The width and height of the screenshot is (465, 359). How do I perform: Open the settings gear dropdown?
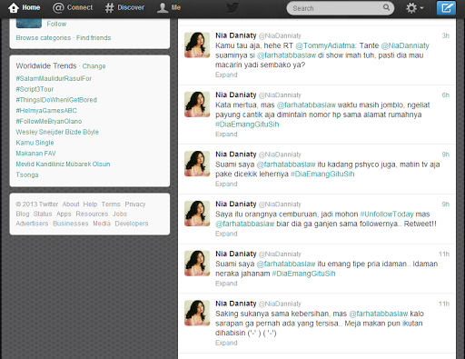tap(414, 8)
